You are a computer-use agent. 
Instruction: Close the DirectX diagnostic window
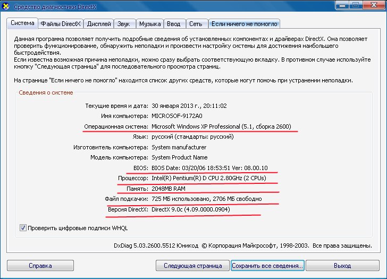pos(374,5)
